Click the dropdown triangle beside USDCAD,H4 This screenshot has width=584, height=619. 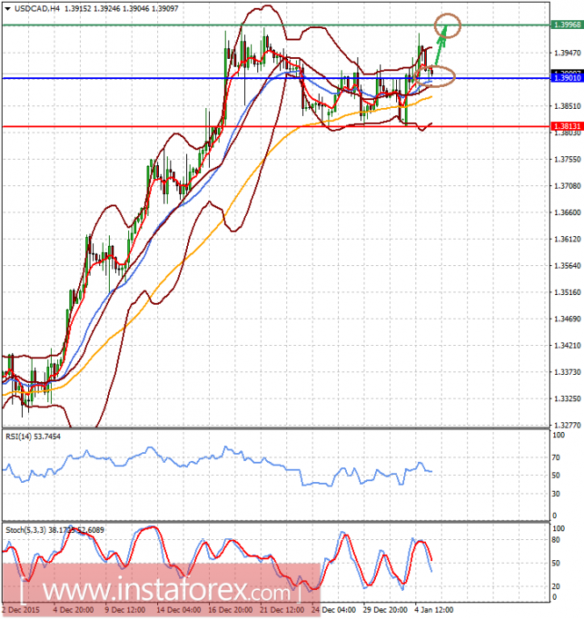click(x=7, y=8)
